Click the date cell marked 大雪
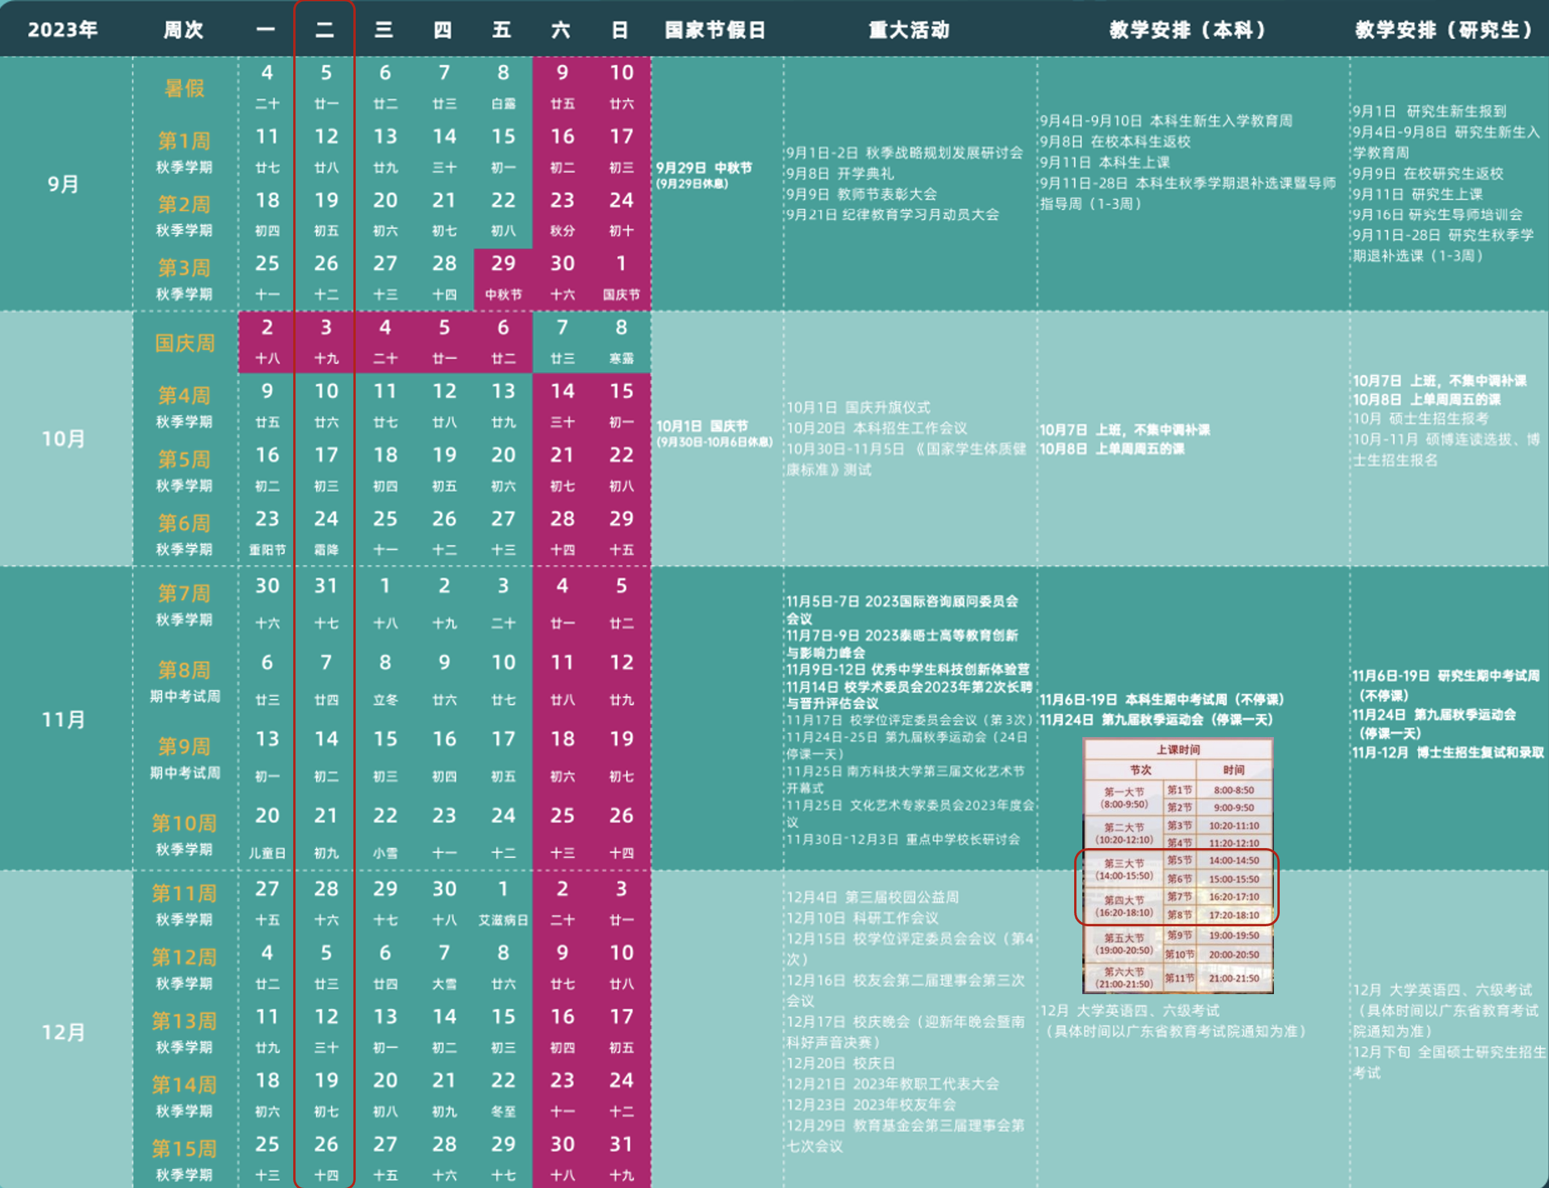Screen dimensions: 1549x1188 (444, 967)
